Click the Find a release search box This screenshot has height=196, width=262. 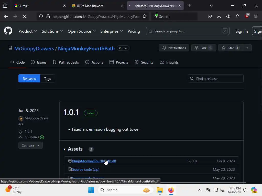[x=215, y=79]
